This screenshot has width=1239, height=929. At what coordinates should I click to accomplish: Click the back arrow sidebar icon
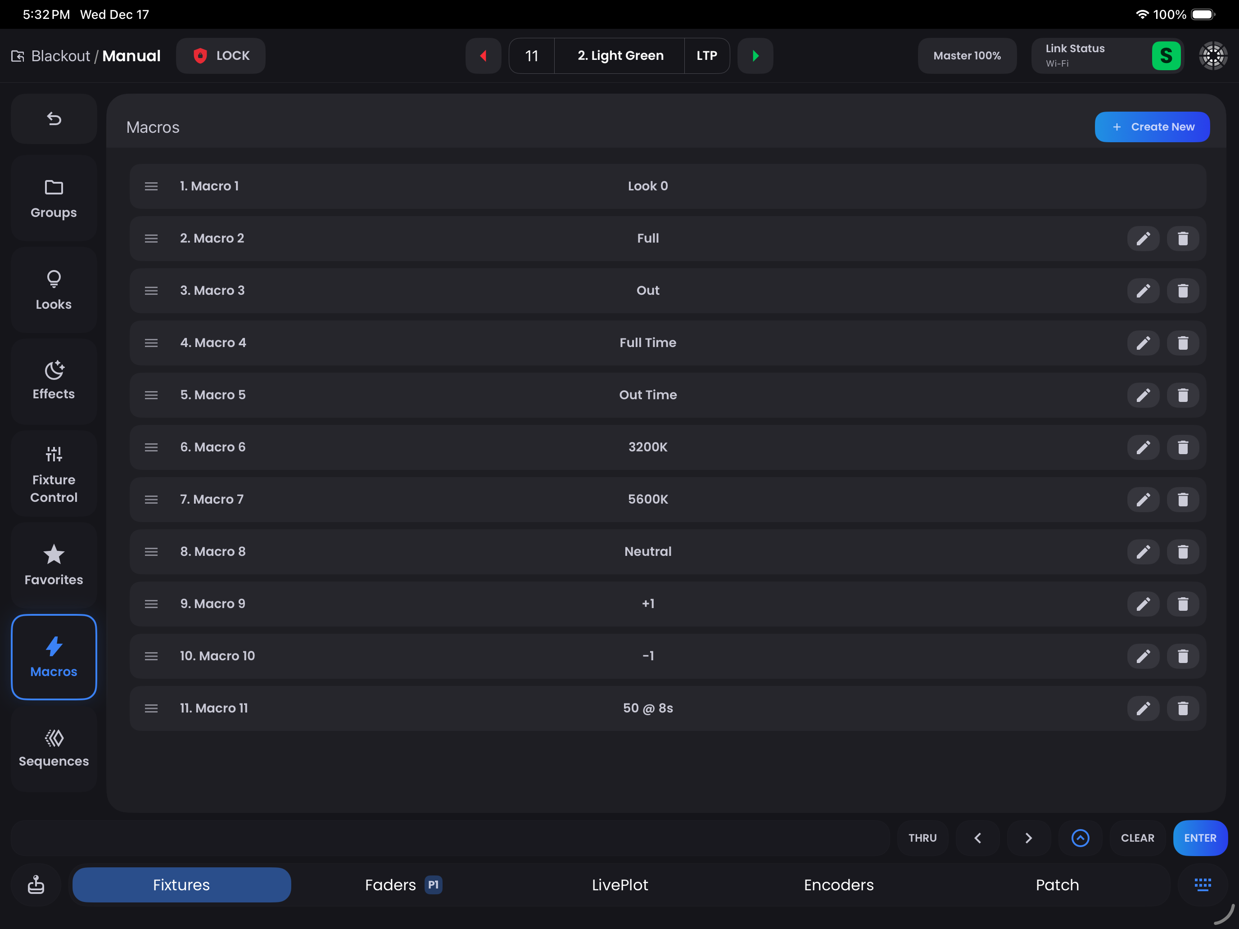pyautogui.click(x=54, y=119)
